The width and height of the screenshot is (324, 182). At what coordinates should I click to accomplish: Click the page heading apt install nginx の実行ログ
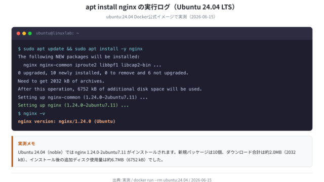click(160, 7)
